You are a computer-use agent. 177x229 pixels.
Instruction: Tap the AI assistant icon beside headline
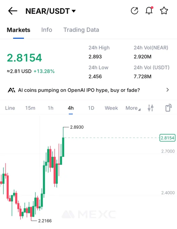click(x=11, y=90)
